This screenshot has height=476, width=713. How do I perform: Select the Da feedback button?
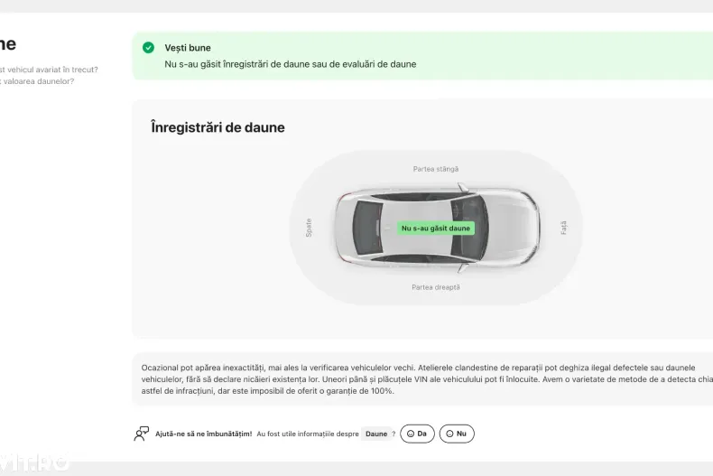click(417, 434)
